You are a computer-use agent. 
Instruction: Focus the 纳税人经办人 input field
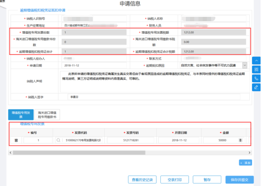94,59
